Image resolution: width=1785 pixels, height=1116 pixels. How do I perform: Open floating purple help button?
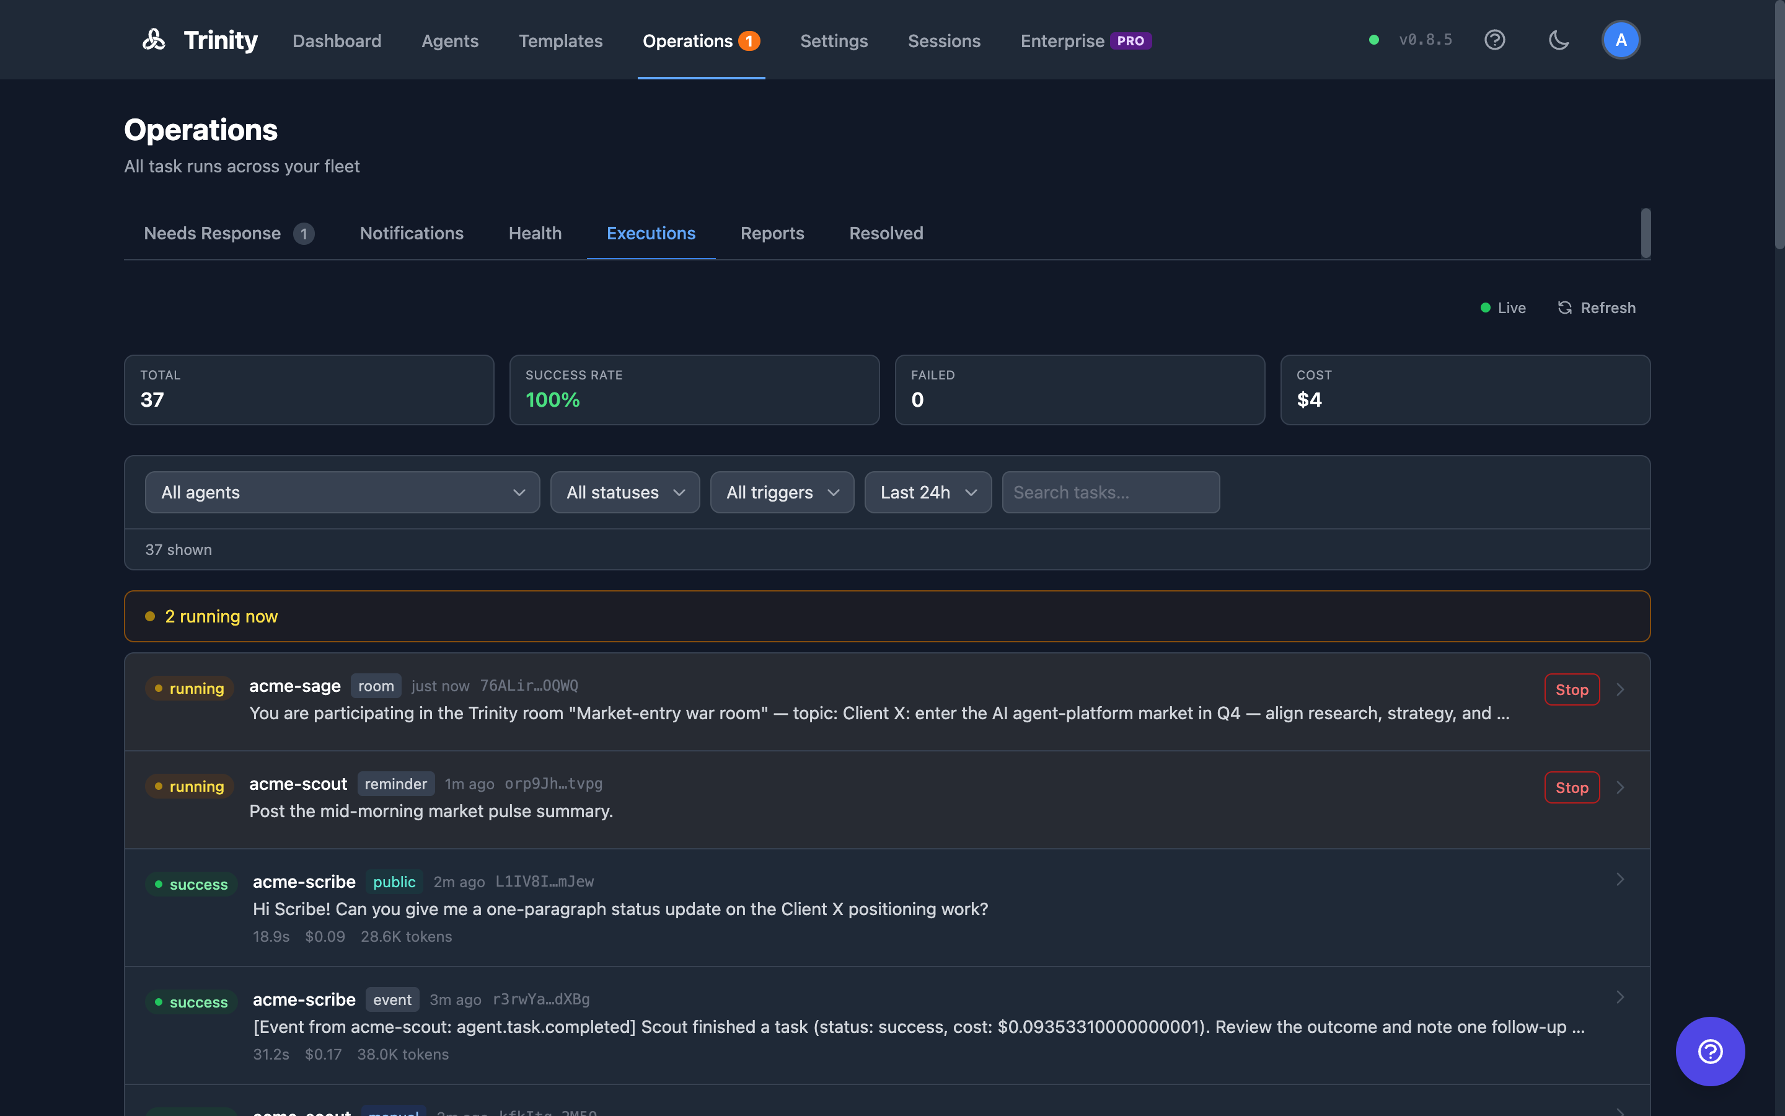(1710, 1051)
